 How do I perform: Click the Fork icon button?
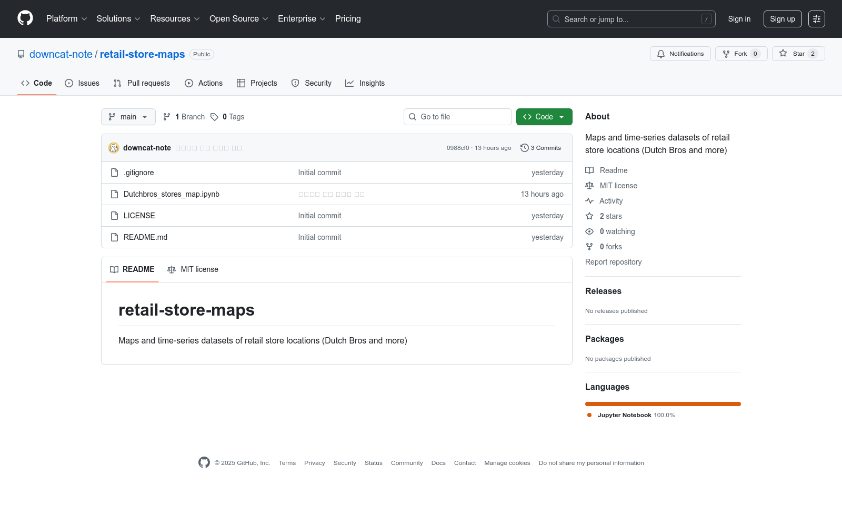click(x=726, y=54)
